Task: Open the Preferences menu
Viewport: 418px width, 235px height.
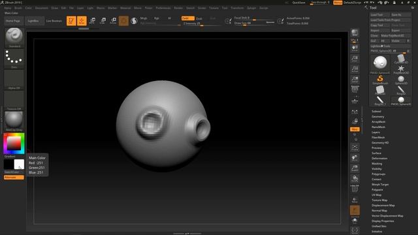Action: [x=163, y=8]
